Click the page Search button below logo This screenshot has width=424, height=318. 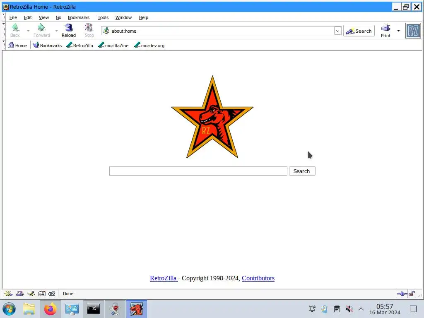[302, 171]
